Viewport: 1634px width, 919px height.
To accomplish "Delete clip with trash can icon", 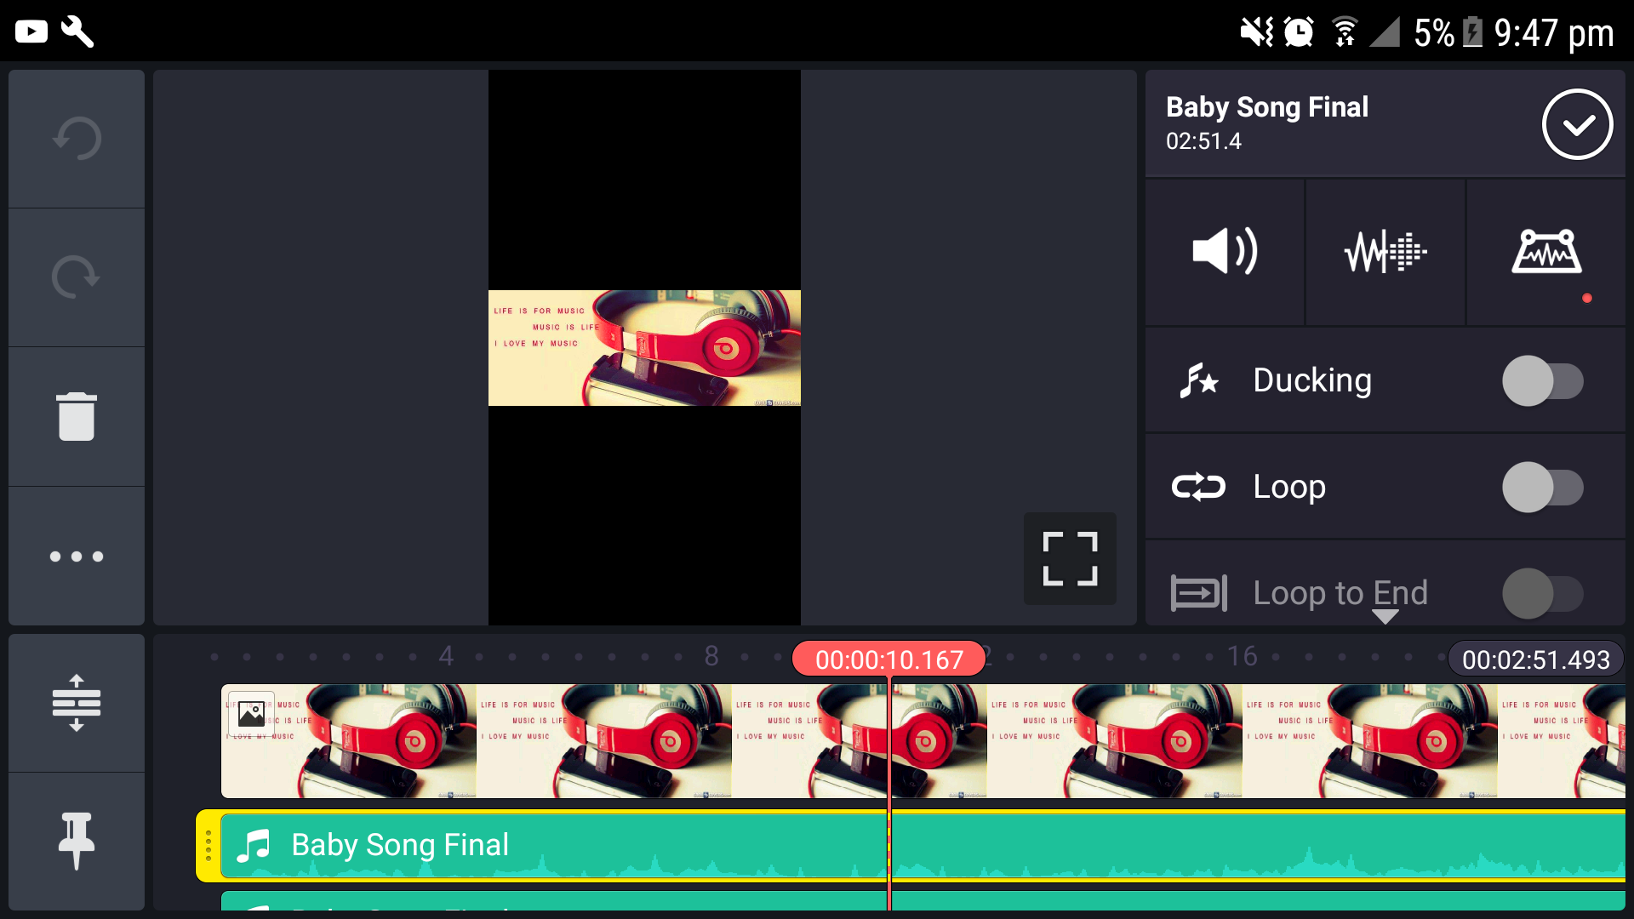I will tap(77, 416).
